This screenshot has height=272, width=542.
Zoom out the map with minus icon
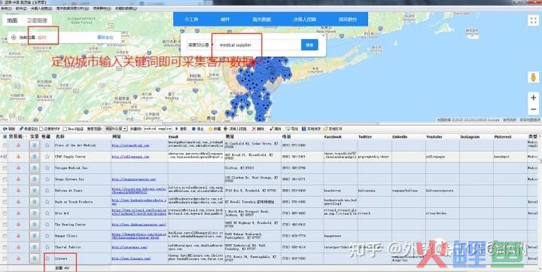(533, 110)
